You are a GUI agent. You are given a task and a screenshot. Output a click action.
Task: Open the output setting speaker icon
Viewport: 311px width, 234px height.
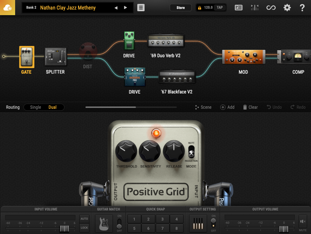[198, 223]
